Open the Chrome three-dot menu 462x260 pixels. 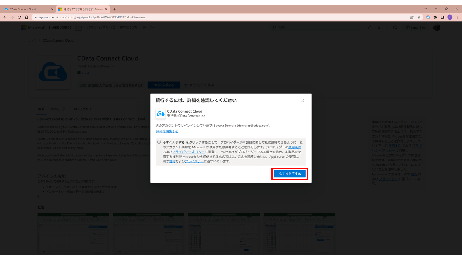[x=457, y=17]
